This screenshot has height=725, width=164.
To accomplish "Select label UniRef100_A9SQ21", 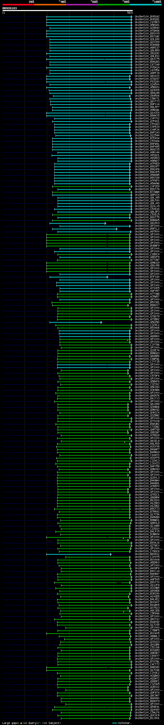I will coord(147,155).
